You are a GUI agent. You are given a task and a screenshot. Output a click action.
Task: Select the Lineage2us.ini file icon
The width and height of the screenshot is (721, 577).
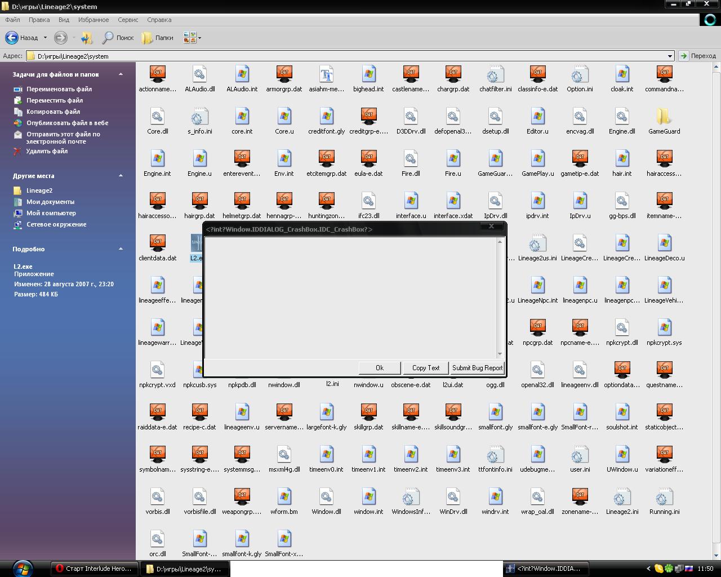(537, 243)
